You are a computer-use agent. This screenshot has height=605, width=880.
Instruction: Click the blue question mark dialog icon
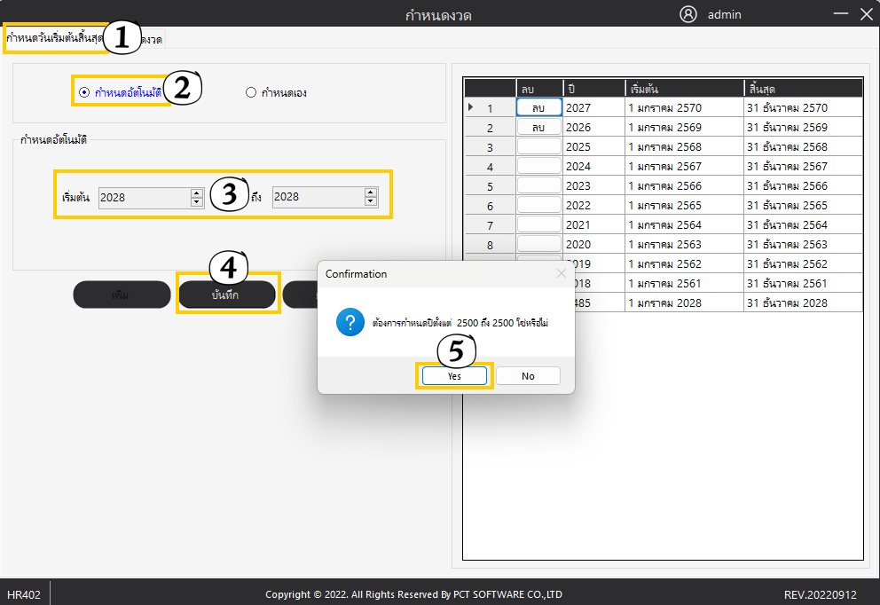(x=350, y=324)
